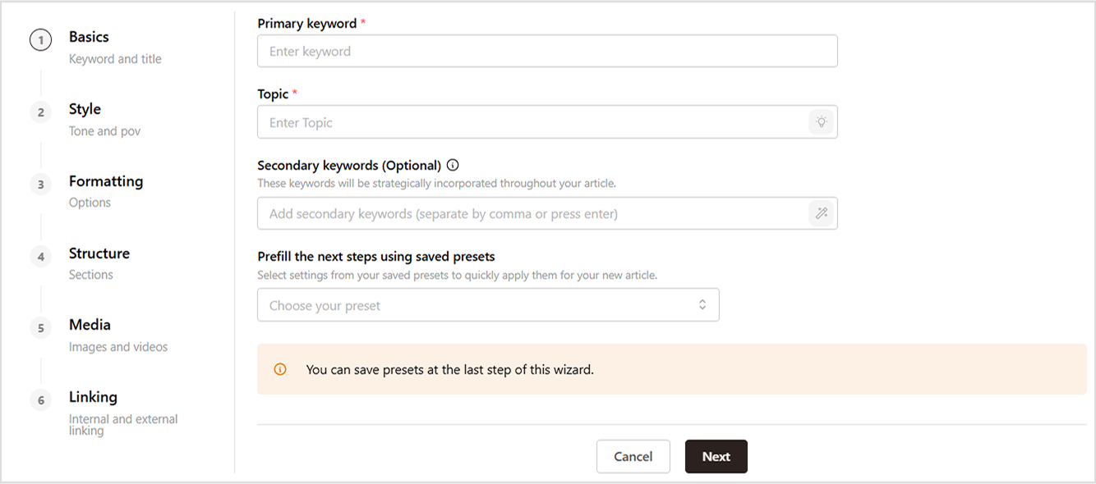Go to the Basics step
The width and height of the screenshot is (1096, 484).
pyautogui.click(x=89, y=37)
